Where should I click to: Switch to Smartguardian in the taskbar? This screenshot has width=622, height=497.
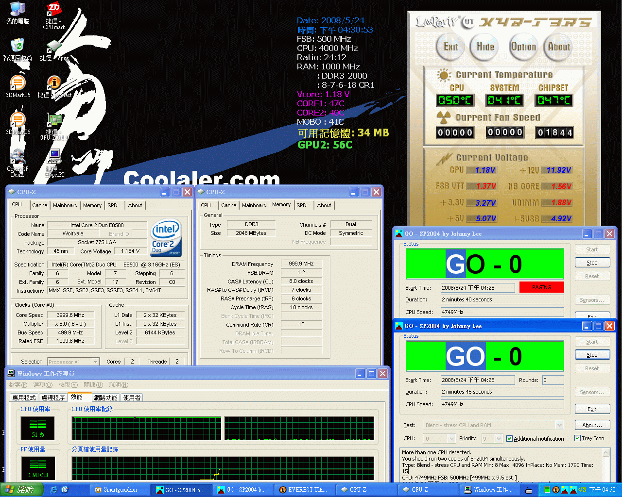tap(119, 490)
